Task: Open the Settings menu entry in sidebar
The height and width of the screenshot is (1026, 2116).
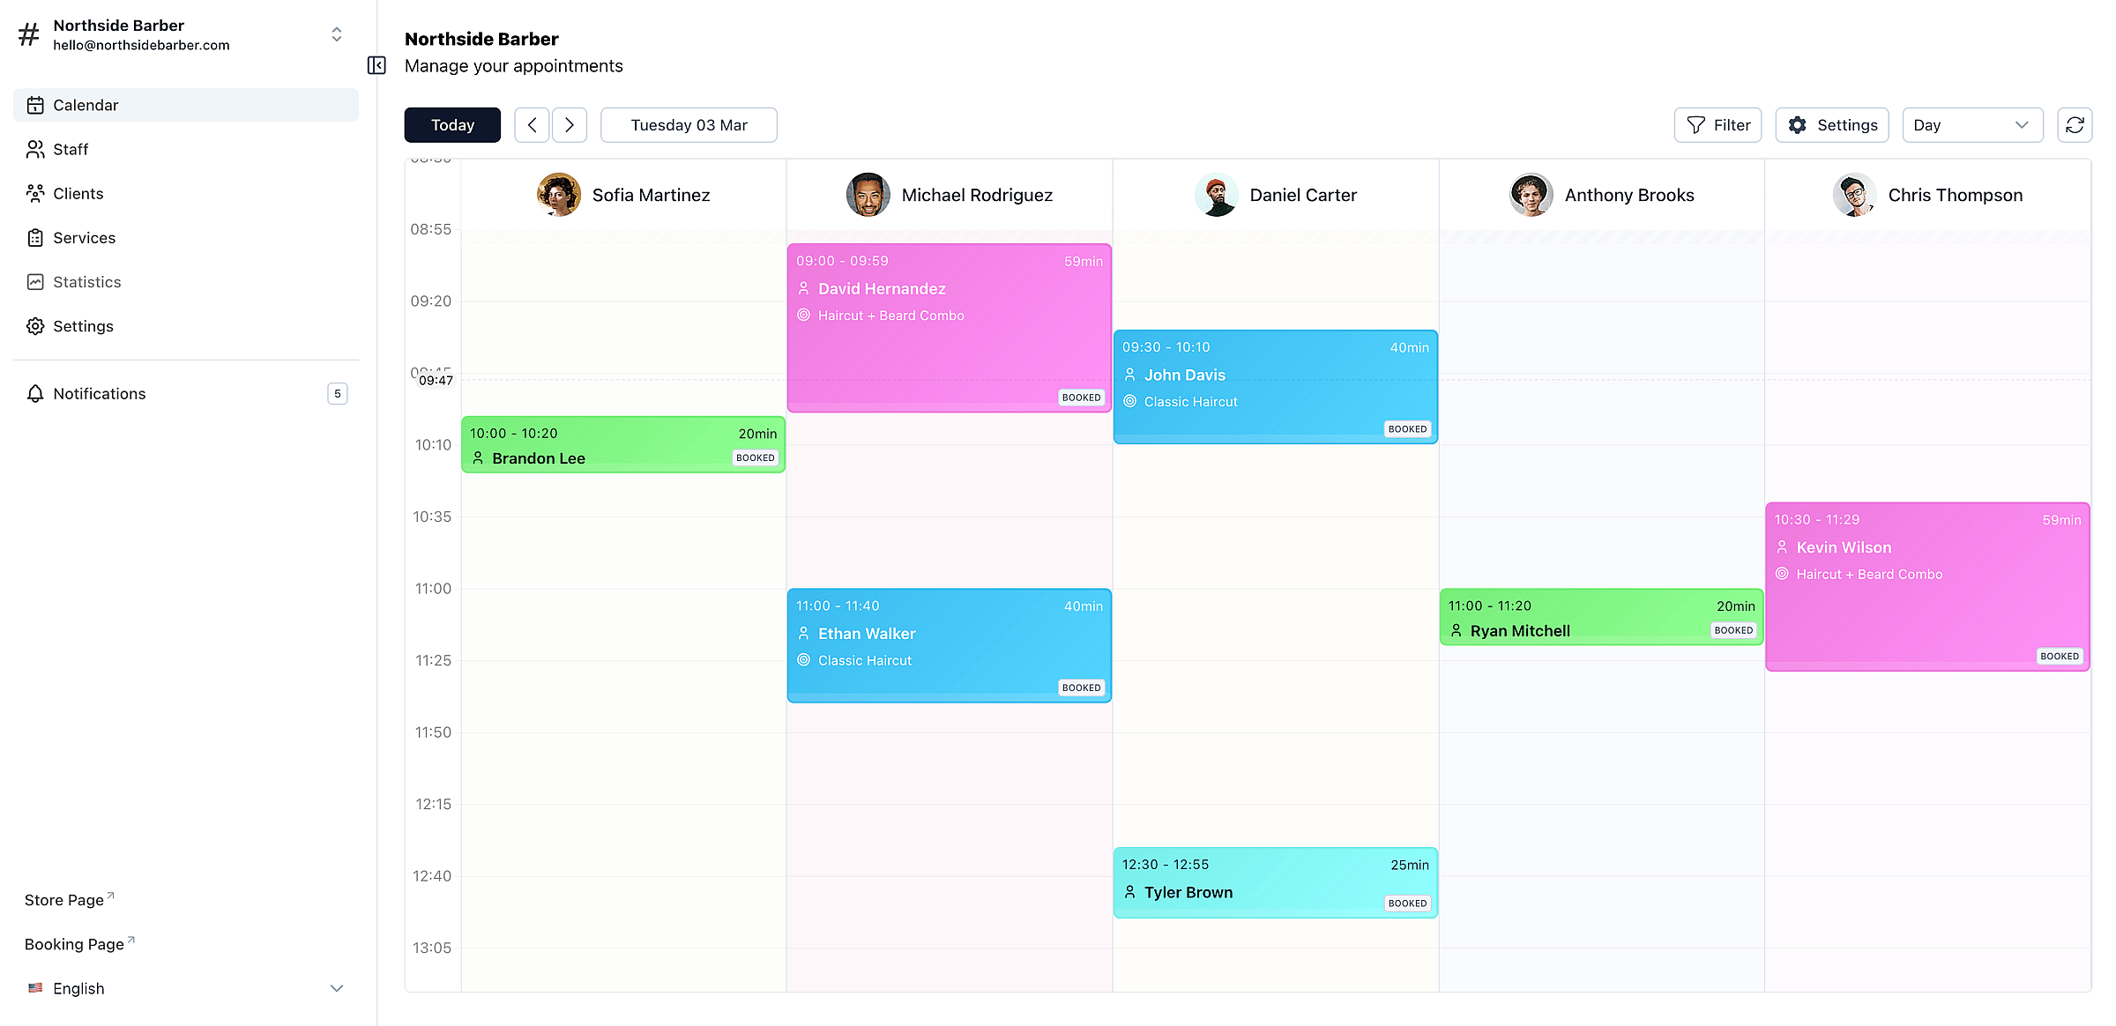Action: [x=83, y=326]
